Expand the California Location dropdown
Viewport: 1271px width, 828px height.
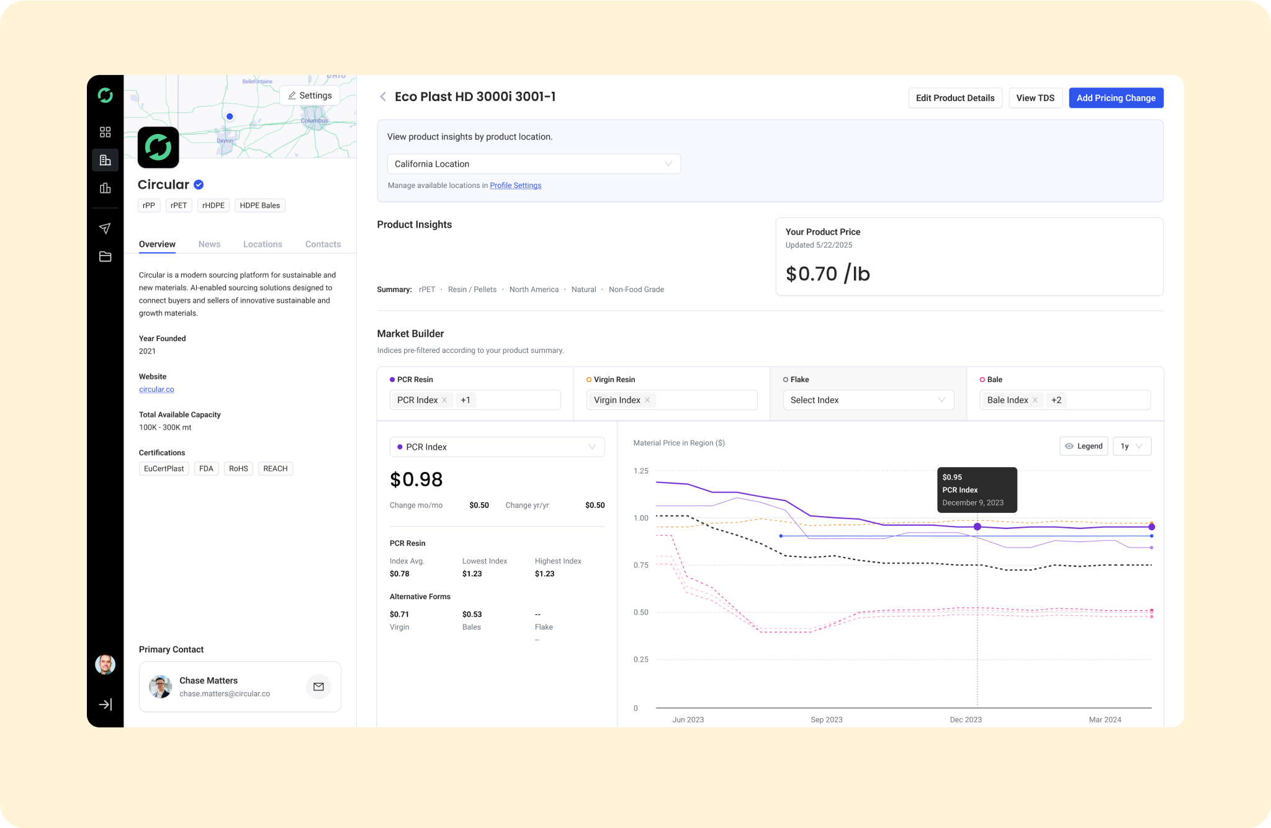click(534, 164)
